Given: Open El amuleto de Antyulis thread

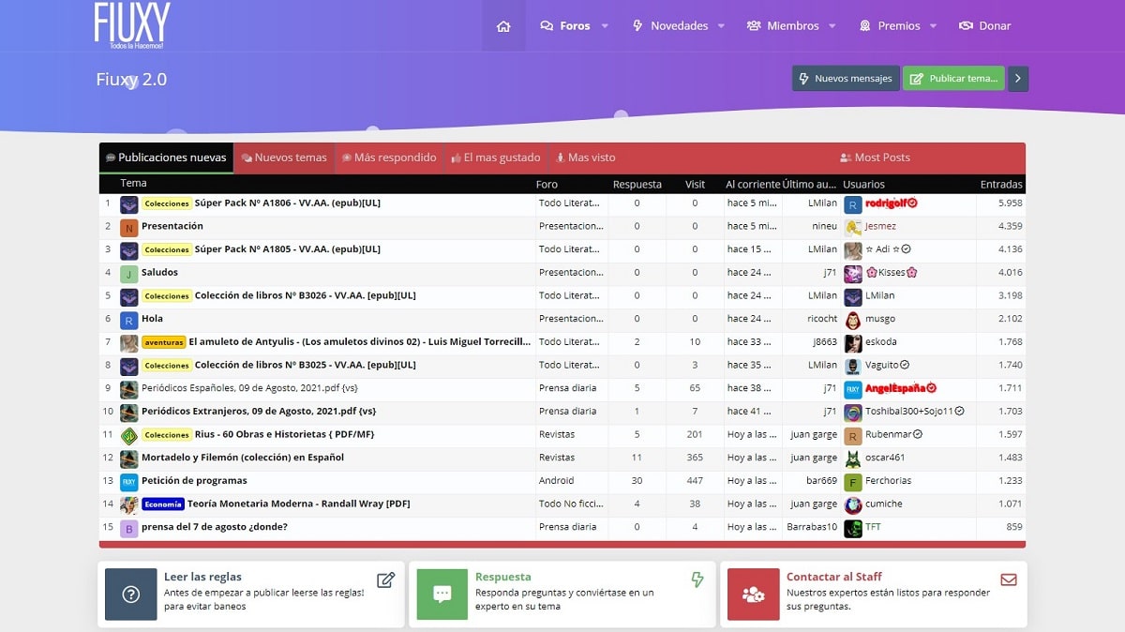Looking at the screenshot, I should (x=360, y=342).
